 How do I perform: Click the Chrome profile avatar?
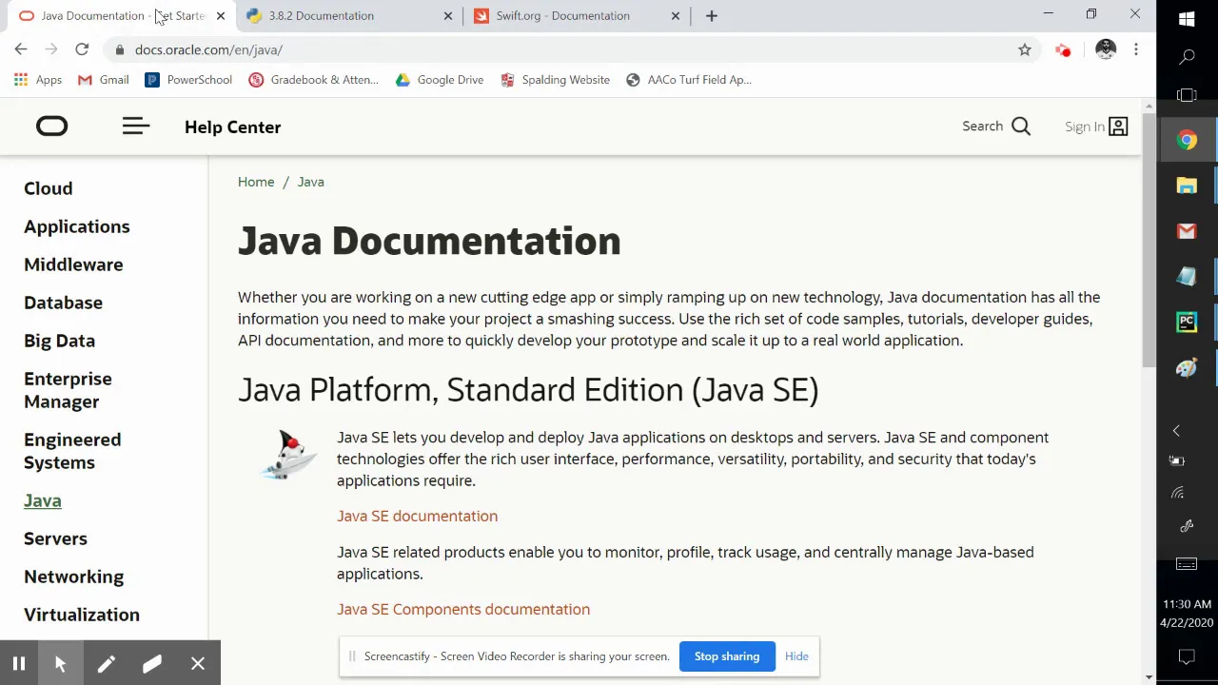(1105, 49)
